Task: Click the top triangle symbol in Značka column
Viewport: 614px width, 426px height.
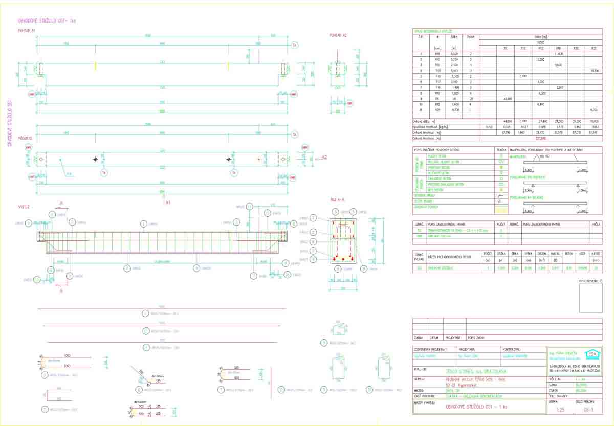Action: pyautogui.click(x=501, y=155)
